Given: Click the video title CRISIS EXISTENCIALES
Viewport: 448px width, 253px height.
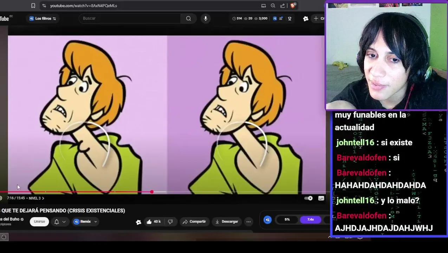Looking at the screenshot, I should coord(63,210).
